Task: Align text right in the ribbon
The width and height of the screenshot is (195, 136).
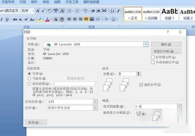Action: pos(81,19)
